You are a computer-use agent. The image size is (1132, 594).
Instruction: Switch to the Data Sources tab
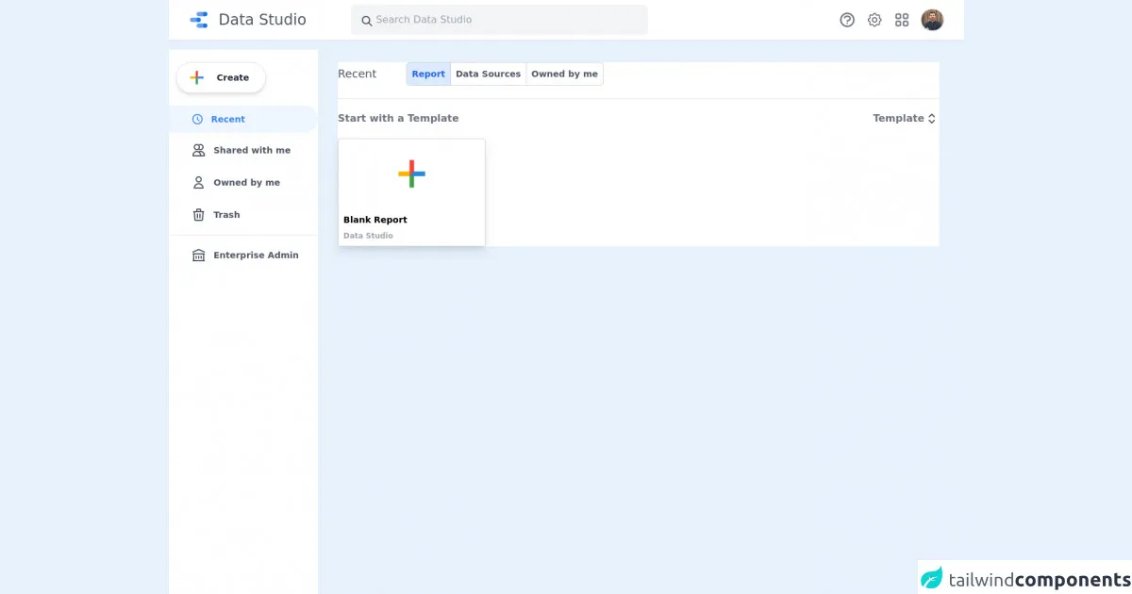point(488,74)
